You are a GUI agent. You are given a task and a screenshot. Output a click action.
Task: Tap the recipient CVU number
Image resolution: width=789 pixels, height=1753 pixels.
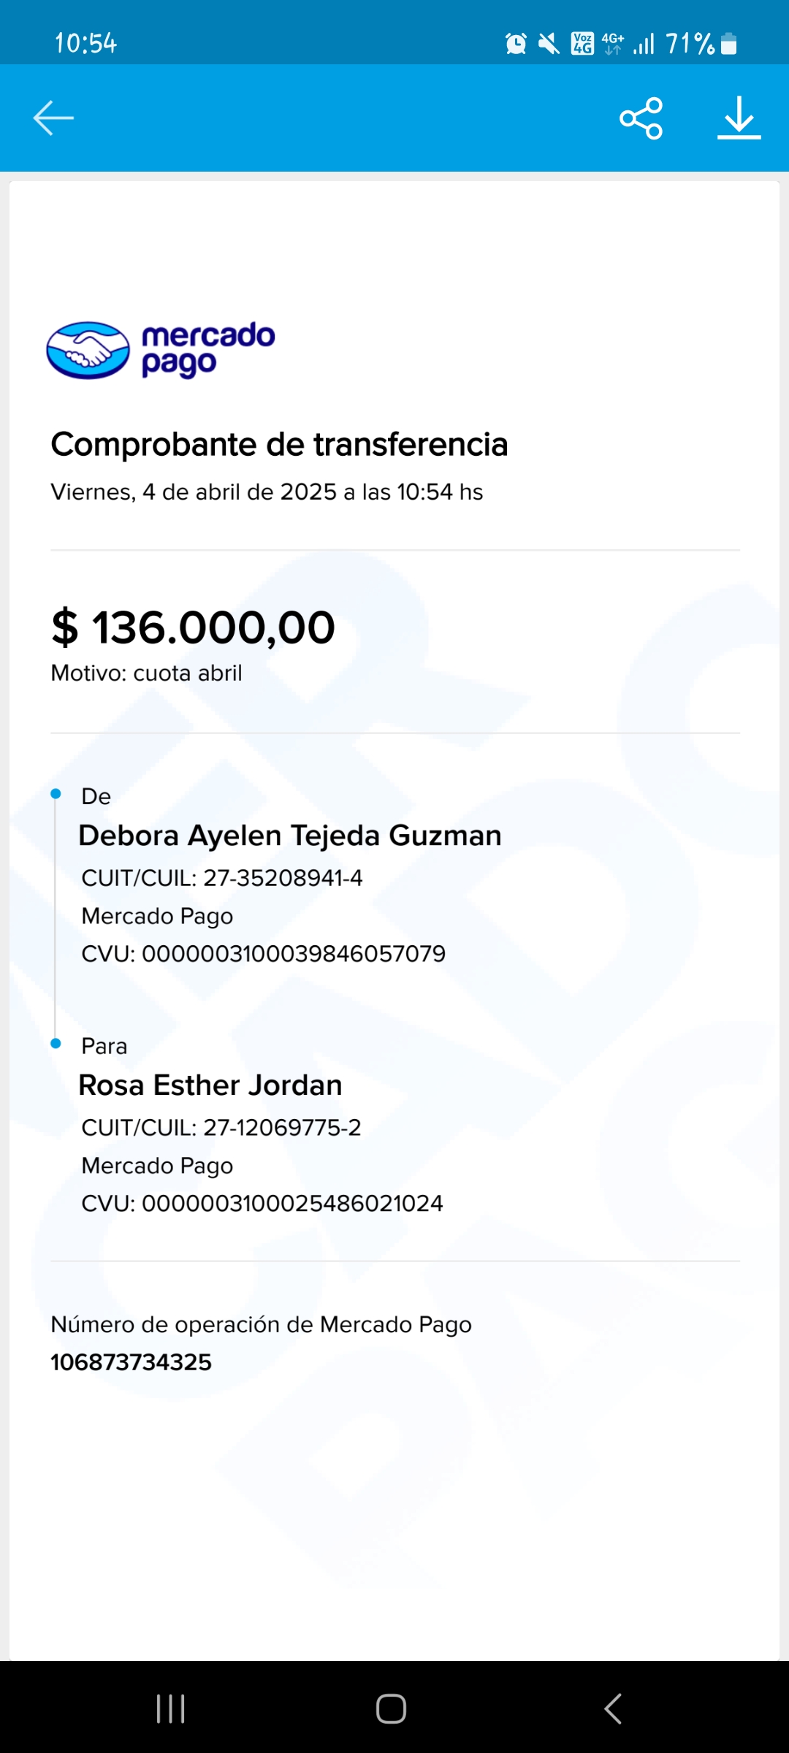tap(292, 1204)
